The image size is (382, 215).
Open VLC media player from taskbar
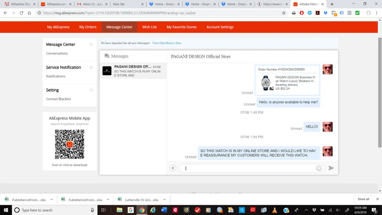(275, 210)
